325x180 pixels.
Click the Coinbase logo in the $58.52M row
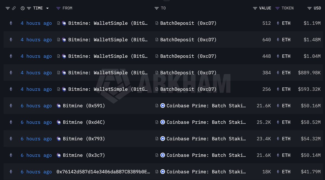[162, 122]
